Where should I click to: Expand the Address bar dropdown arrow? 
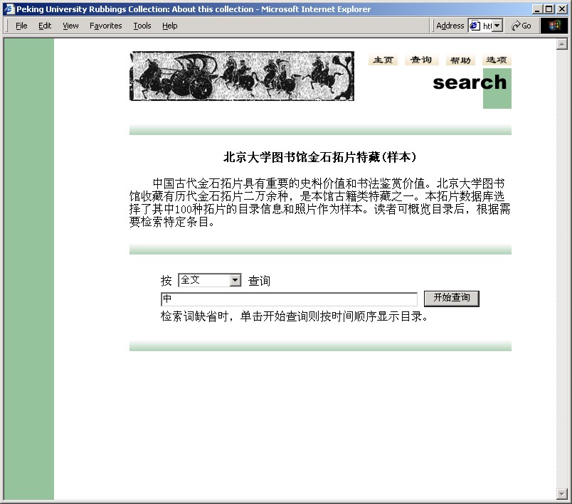[497, 26]
